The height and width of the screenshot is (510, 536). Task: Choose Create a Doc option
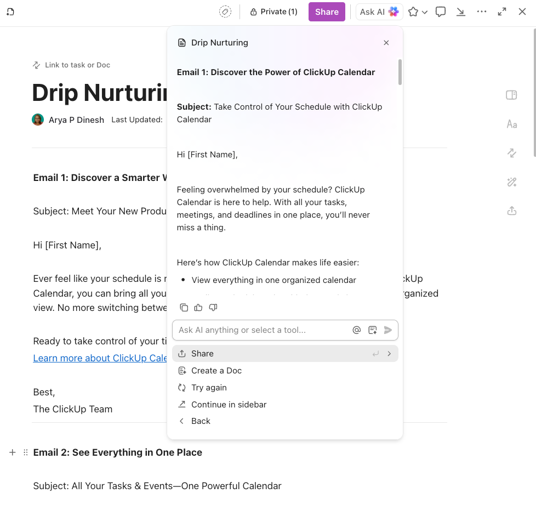pos(285,371)
